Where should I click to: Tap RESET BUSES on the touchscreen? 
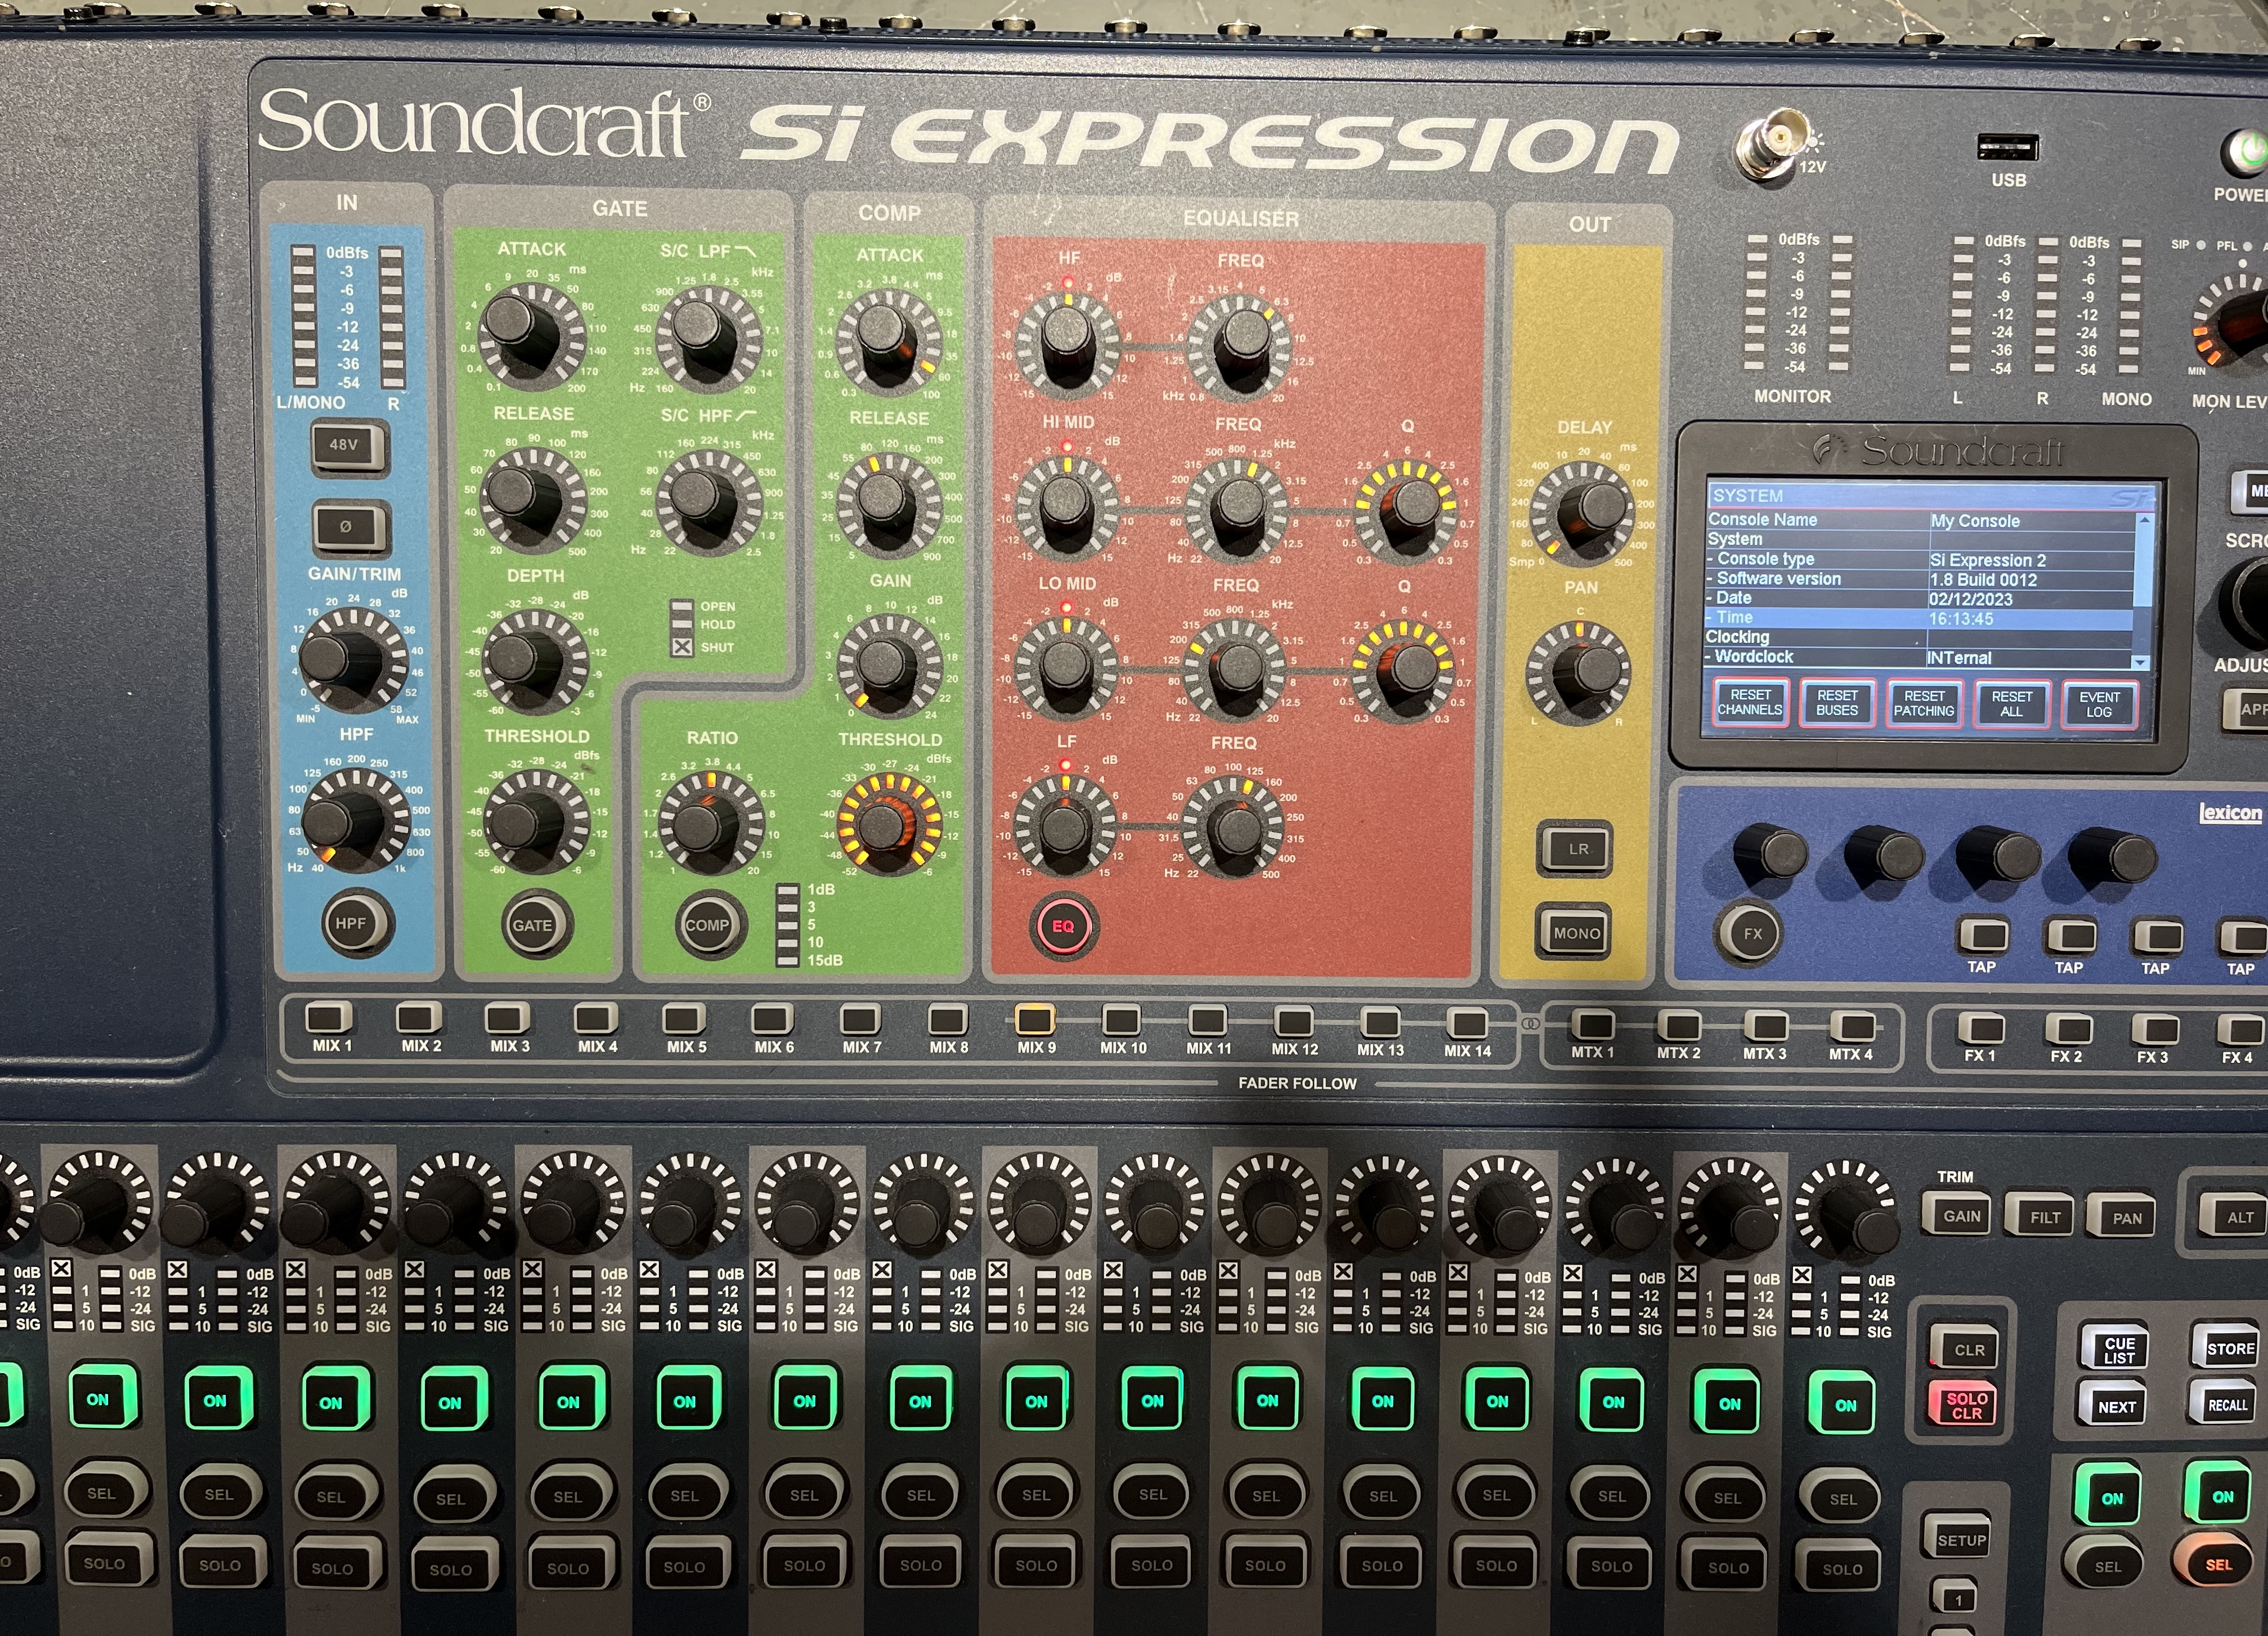tap(1837, 704)
